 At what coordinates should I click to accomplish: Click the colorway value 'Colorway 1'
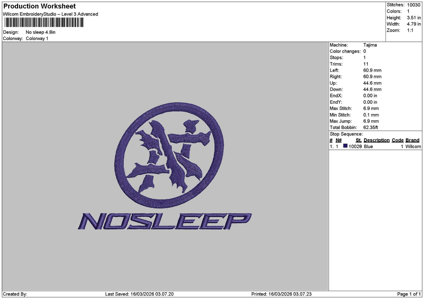[37, 38]
